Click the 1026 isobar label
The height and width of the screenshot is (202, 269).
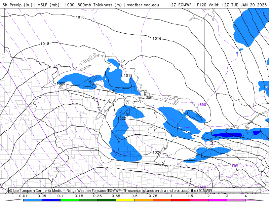pyautogui.click(x=157, y=153)
